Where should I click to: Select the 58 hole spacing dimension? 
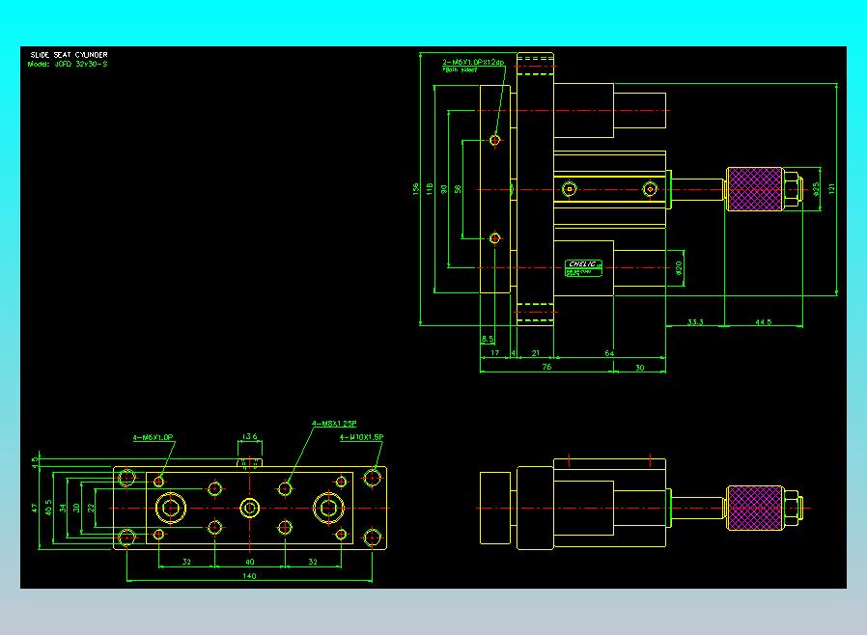coord(458,189)
